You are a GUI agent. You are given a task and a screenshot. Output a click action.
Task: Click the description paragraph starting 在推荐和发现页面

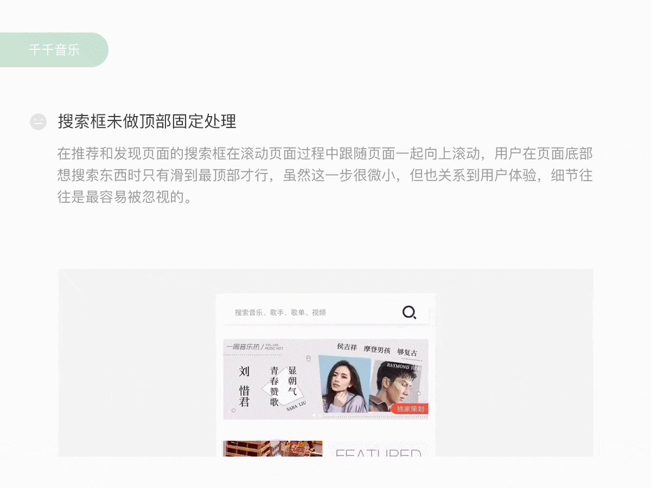[x=325, y=175]
